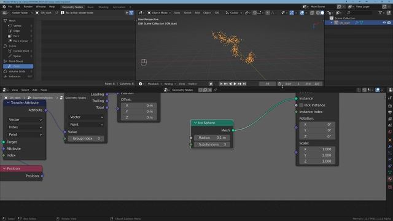Select highlighted Point row under Point Cloud

click(18, 66)
